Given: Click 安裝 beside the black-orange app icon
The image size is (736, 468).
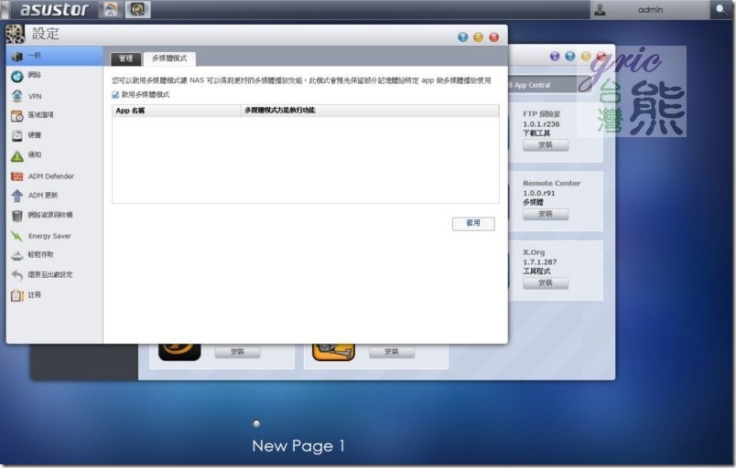Looking at the screenshot, I should tap(237, 352).
